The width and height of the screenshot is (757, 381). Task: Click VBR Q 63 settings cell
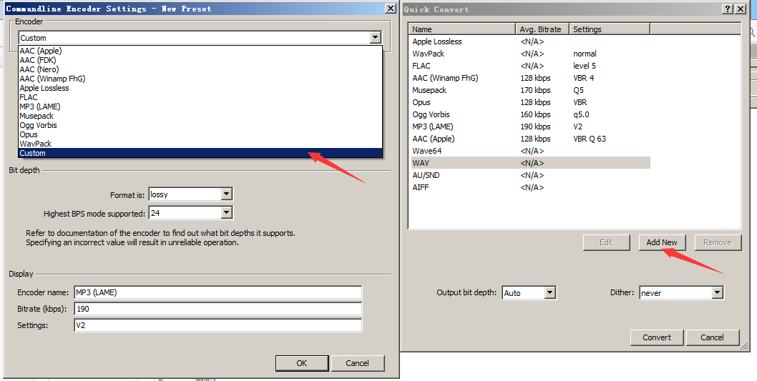590,139
